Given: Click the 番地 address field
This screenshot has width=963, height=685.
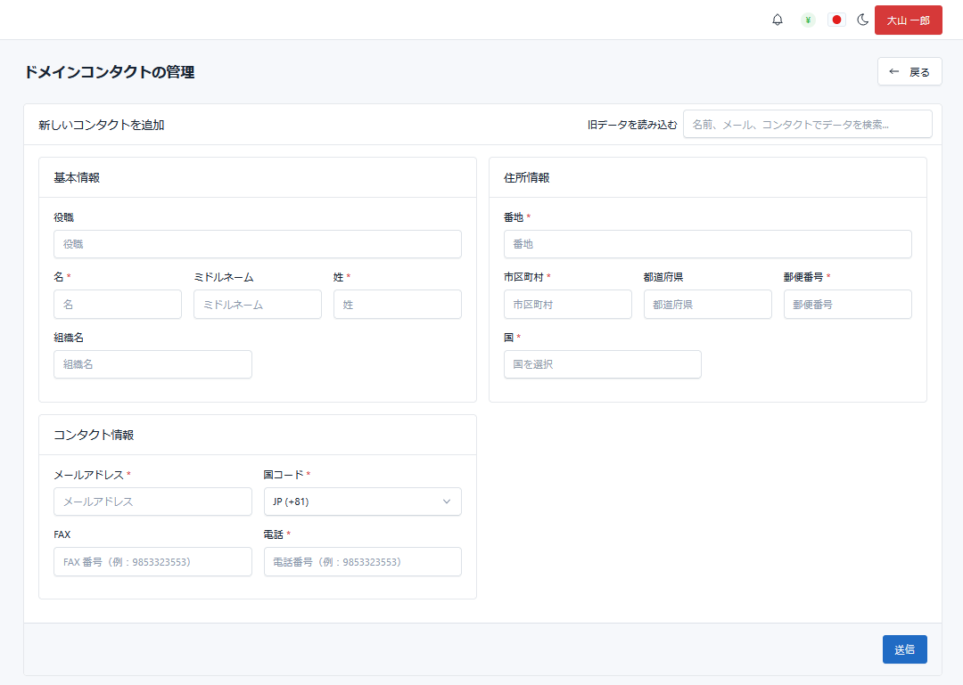Looking at the screenshot, I should coord(707,244).
